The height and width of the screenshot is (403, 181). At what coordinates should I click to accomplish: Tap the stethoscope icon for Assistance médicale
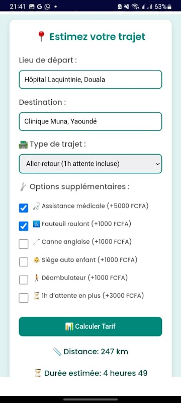coord(36,207)
